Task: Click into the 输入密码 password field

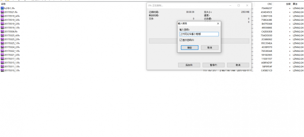Action: pyautogui.click(x=199, y=34)
